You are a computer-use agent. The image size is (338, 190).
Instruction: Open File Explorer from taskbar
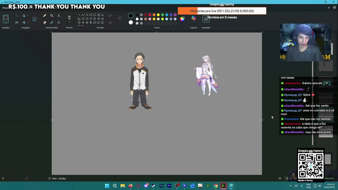pyautogui.click(x=123, y=186)
